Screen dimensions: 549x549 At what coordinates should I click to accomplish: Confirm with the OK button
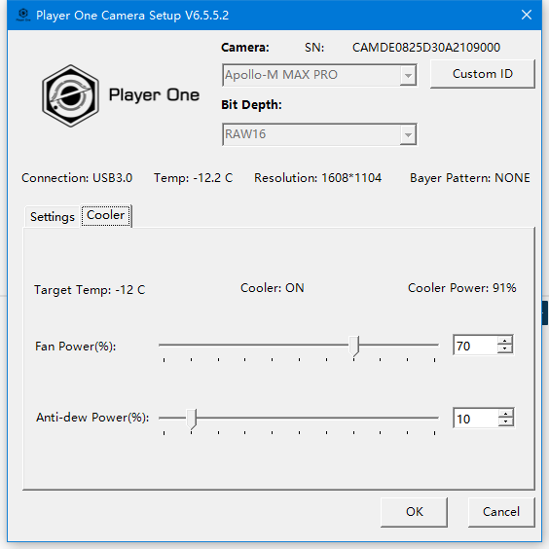click(415, 512)
